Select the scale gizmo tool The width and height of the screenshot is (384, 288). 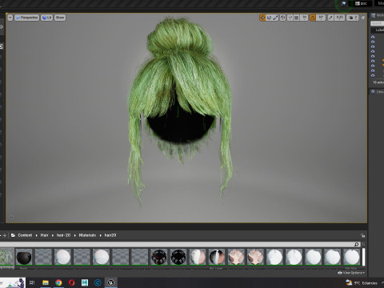(275, 18)
